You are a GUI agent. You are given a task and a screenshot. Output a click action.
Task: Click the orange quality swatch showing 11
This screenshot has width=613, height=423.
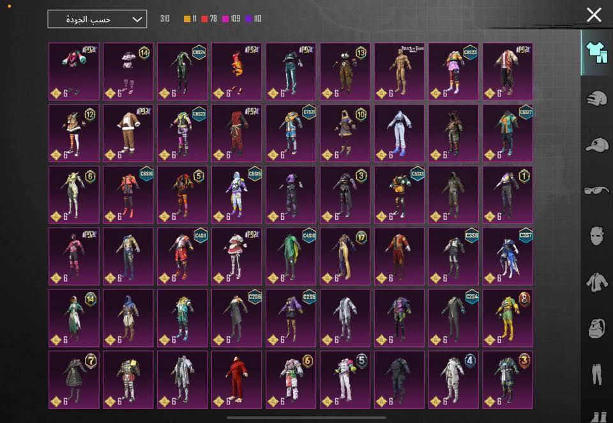190,19
